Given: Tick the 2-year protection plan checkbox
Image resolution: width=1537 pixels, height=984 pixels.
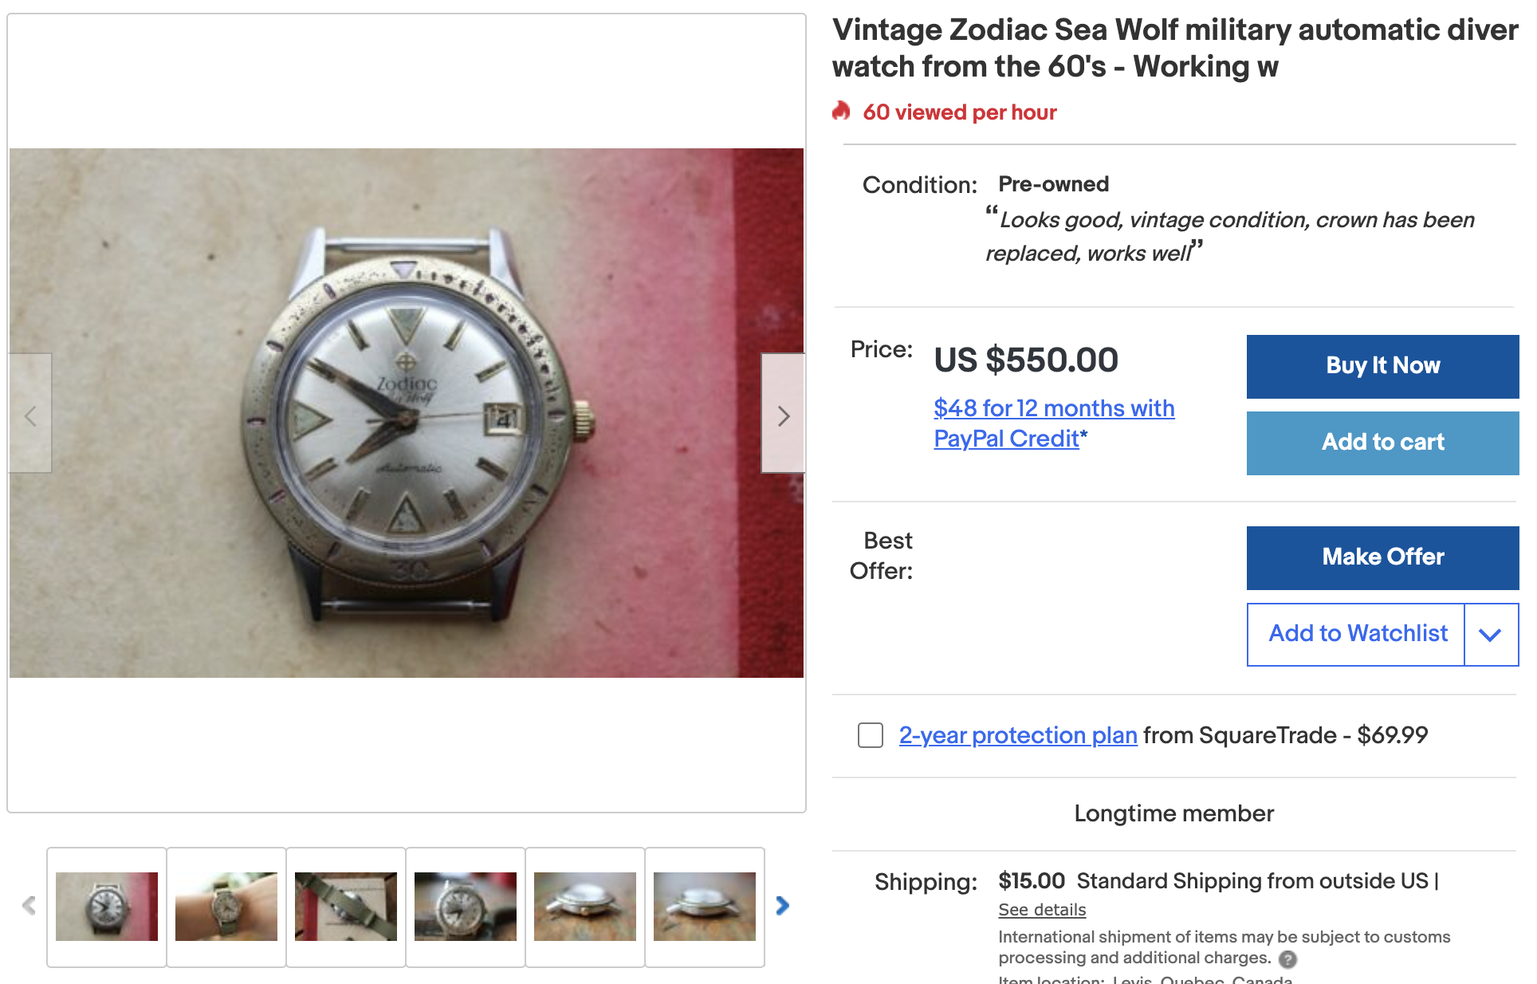Looking at the screenshot, I should pos(870,734).
